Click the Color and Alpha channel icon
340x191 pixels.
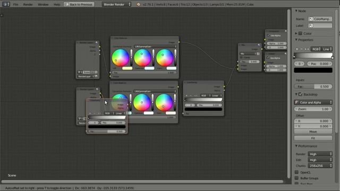pyautogui.click(x=296, y=102)
